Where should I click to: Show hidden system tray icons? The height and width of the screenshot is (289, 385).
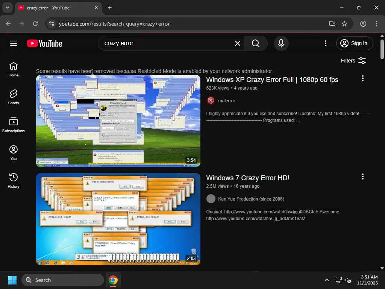pos(327,280)
